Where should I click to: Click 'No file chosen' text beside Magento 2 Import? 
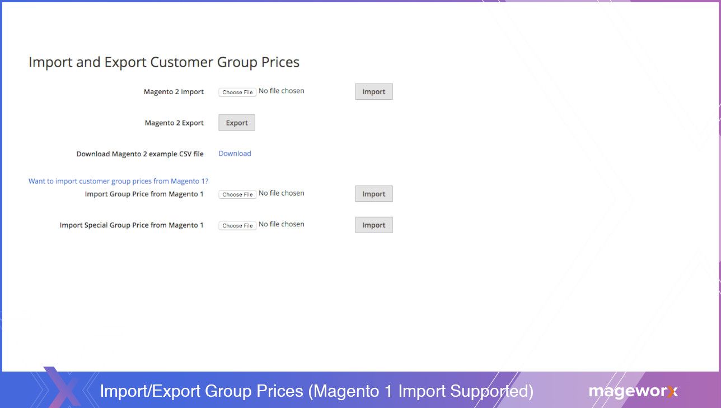pos(282,91)
